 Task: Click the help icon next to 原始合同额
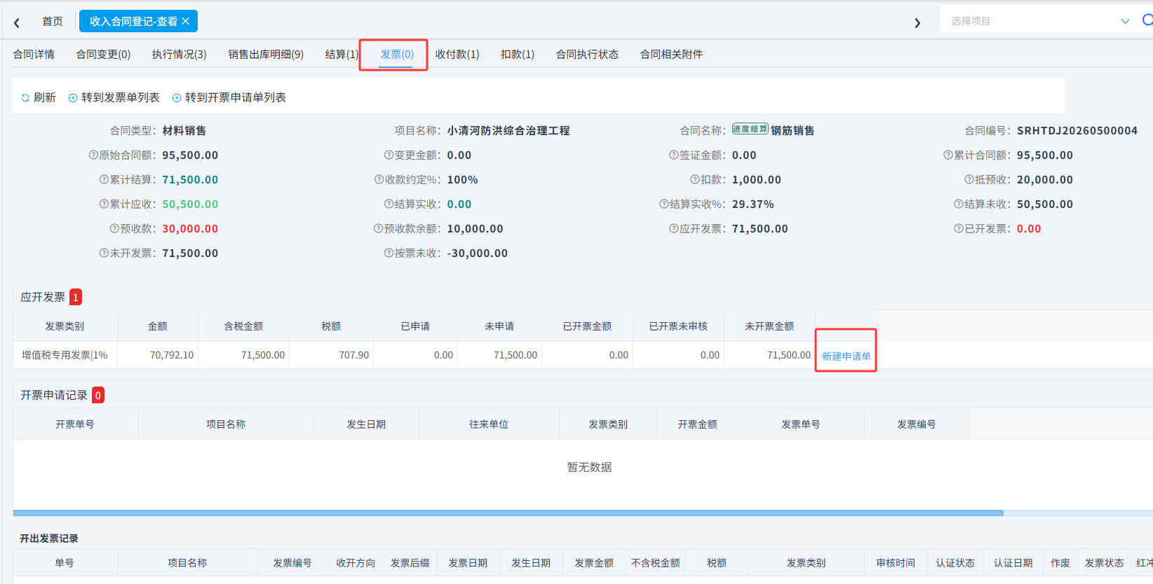point(93,155)
